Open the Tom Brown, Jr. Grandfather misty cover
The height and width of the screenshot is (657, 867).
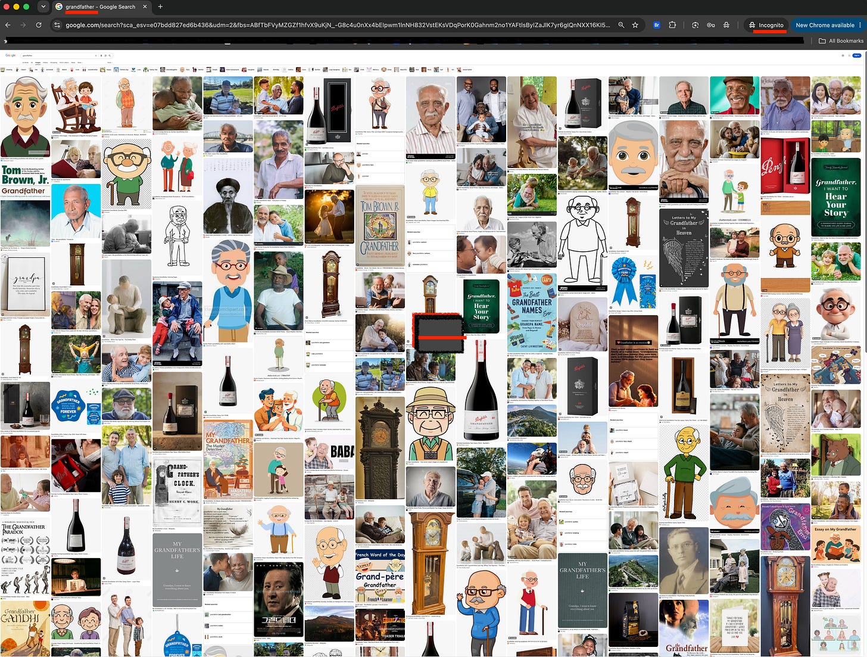click(25, 205)
